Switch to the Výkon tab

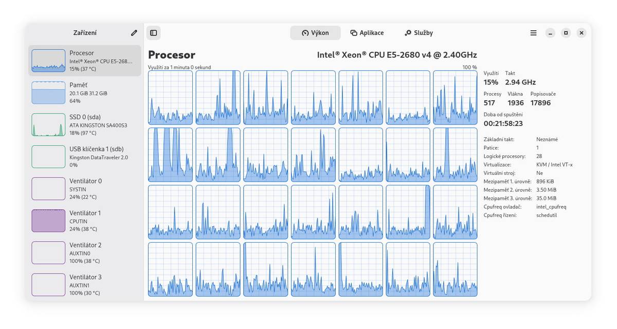(315, 33)
